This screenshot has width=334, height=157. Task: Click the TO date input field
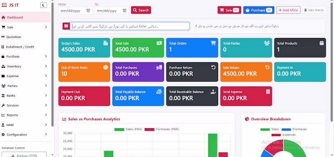112,10
